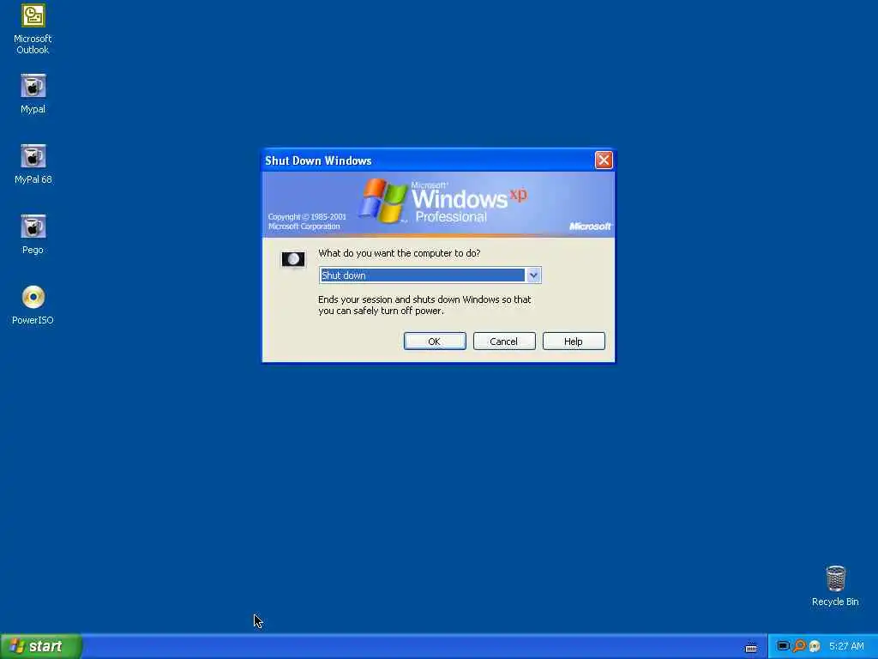Select the MyPal 68 desktop shortcut
Screen dimensions: 878x659
[33, 164]
